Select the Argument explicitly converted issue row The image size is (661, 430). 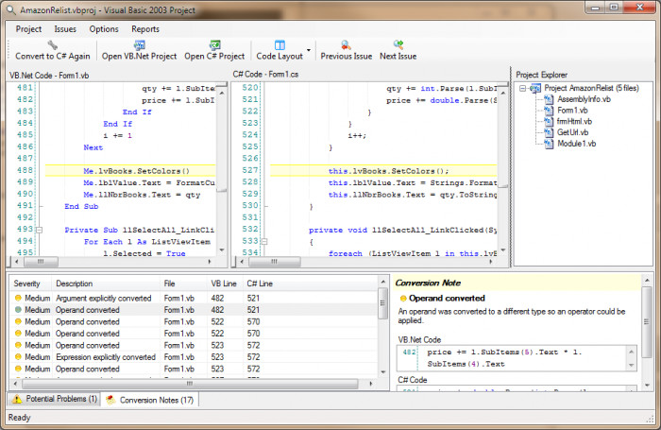[x=194, y=299]
